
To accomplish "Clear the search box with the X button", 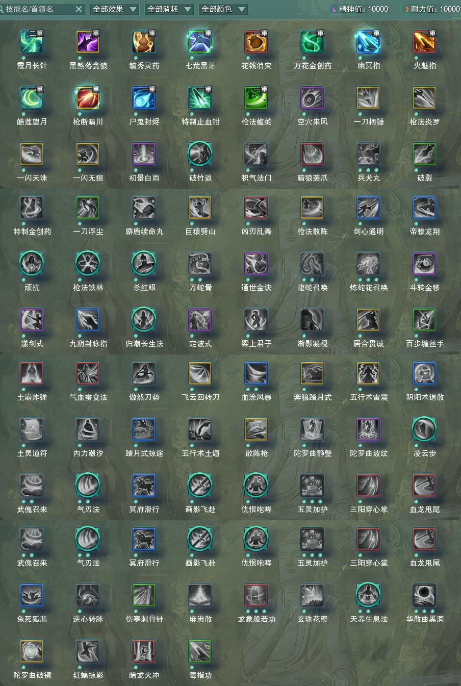I will [x=79, y=9].
